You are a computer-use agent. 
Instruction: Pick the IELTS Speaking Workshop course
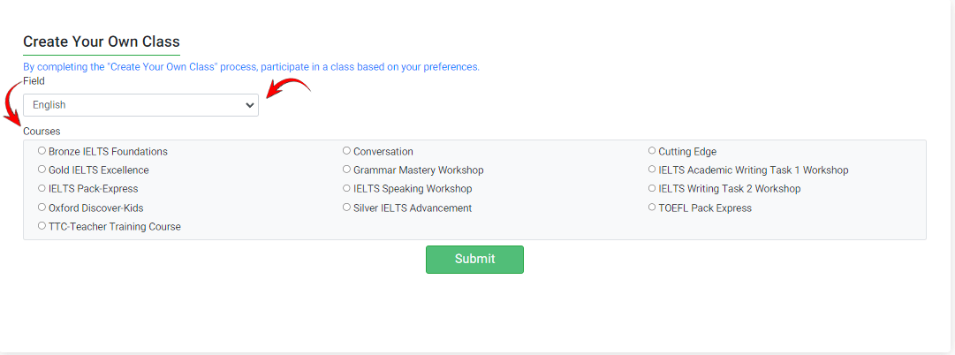pos(347,188)
